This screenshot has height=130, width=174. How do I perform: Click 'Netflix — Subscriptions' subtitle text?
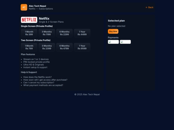pyautogui.click(x=41, y=9)
